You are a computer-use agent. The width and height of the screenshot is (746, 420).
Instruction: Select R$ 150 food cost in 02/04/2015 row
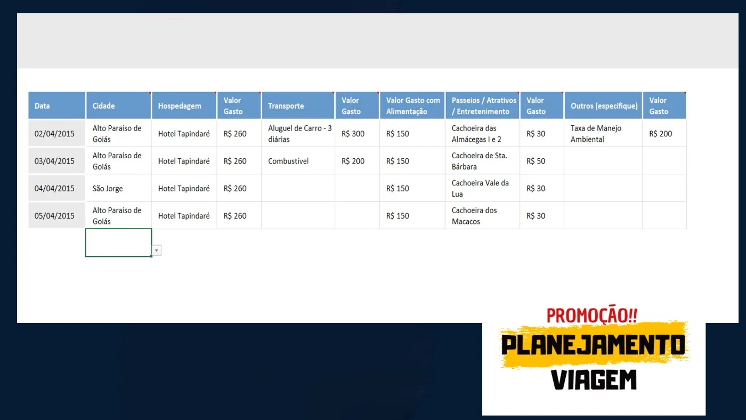[412, 133]
